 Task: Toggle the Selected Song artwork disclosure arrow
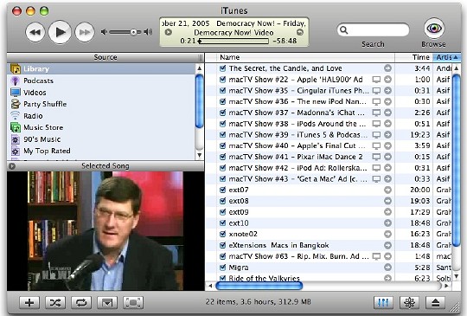(x=12, y=166)
